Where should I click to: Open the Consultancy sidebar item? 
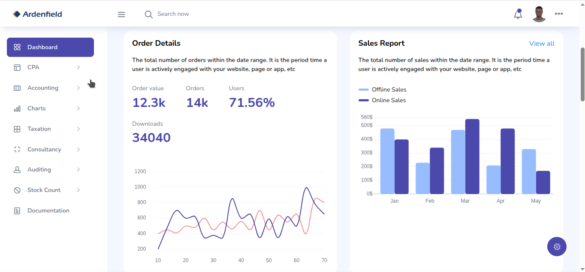pyautogui.click(x=44, y=150)
